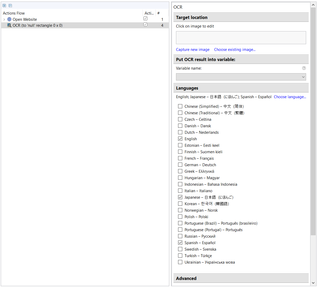Select the OCR to 'null' rectangle row

point(85,25)
